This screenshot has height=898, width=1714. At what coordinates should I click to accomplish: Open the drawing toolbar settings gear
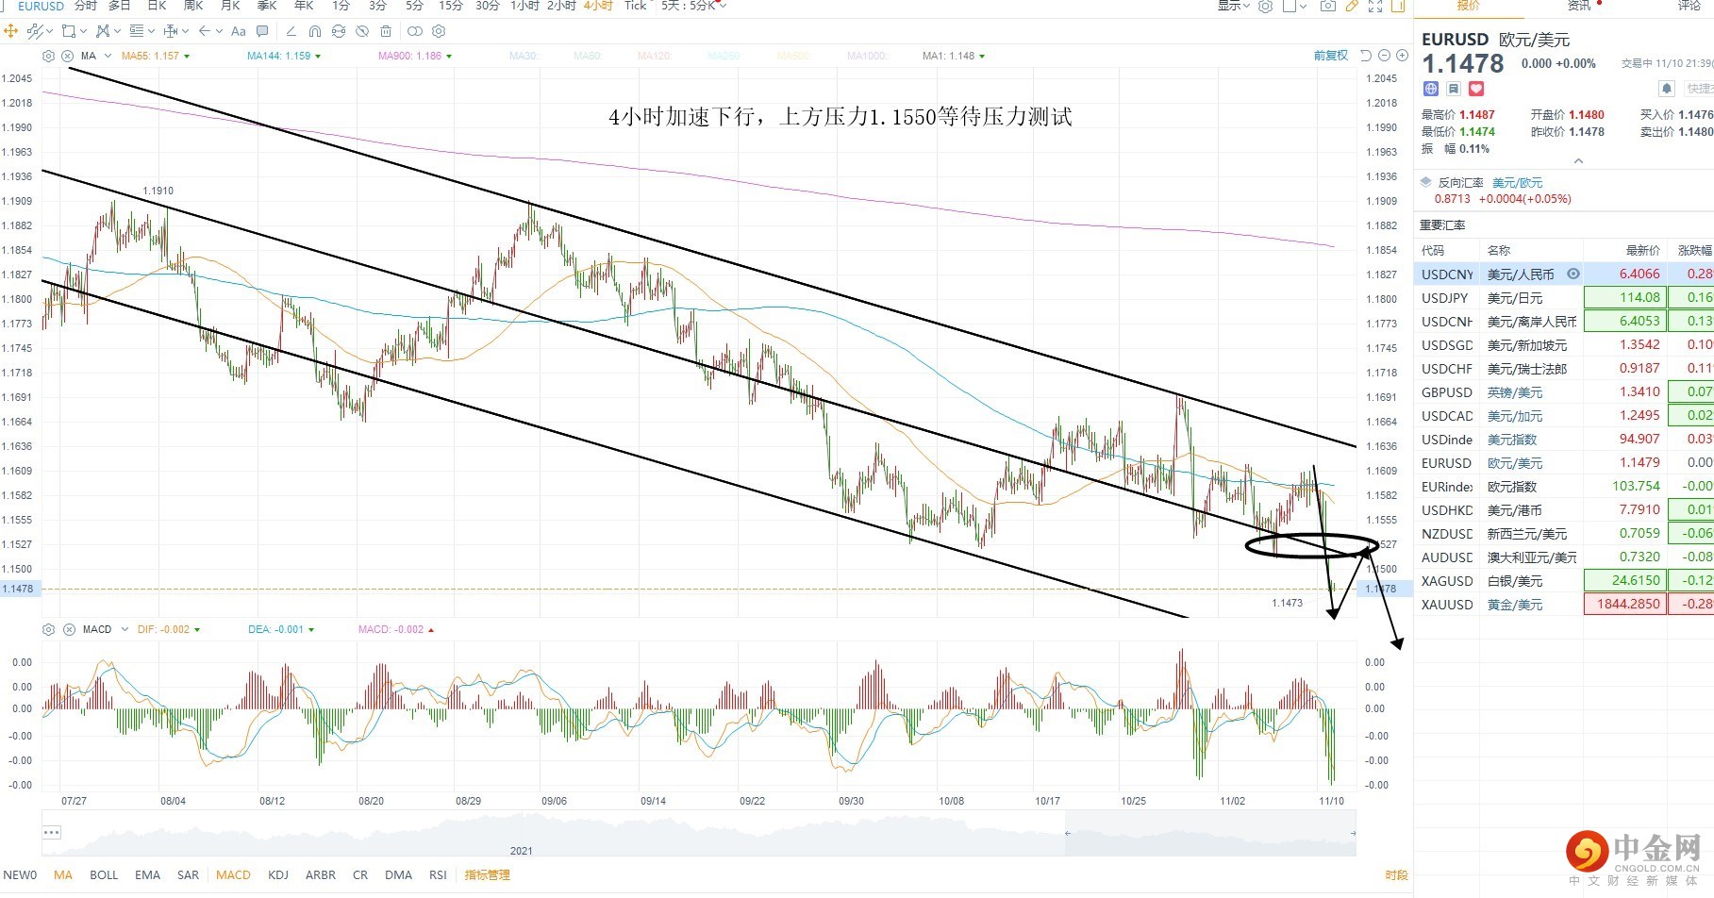tap(439, 31)
